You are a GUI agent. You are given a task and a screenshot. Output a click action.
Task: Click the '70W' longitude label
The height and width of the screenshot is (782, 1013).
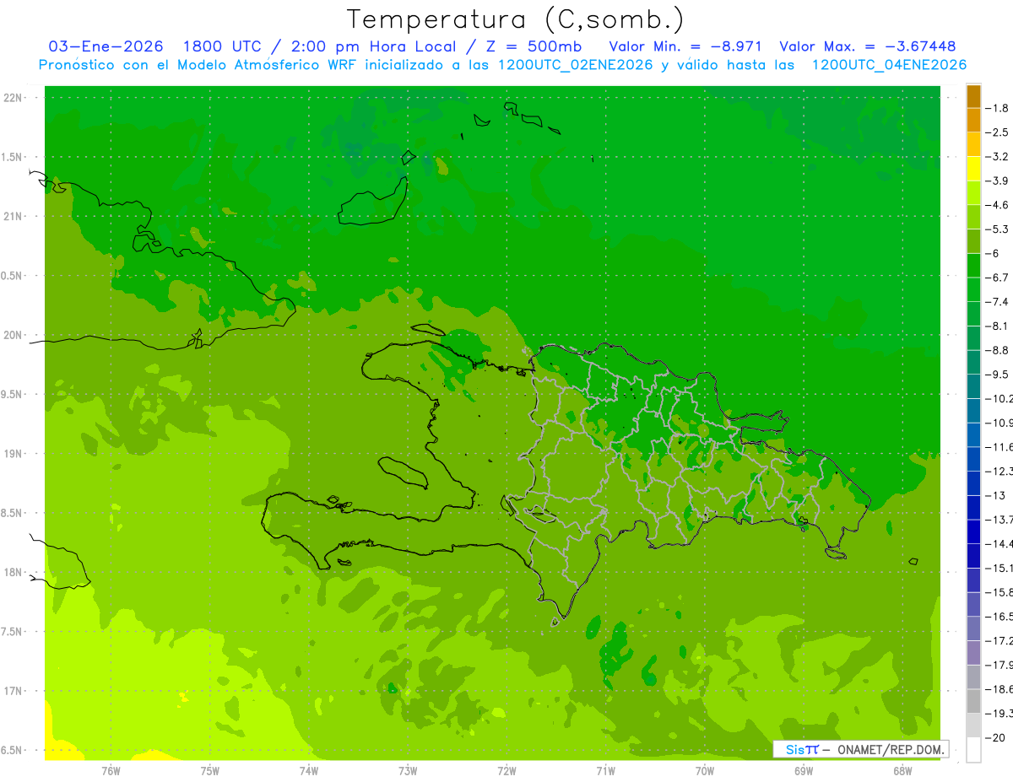coord(705,771)
